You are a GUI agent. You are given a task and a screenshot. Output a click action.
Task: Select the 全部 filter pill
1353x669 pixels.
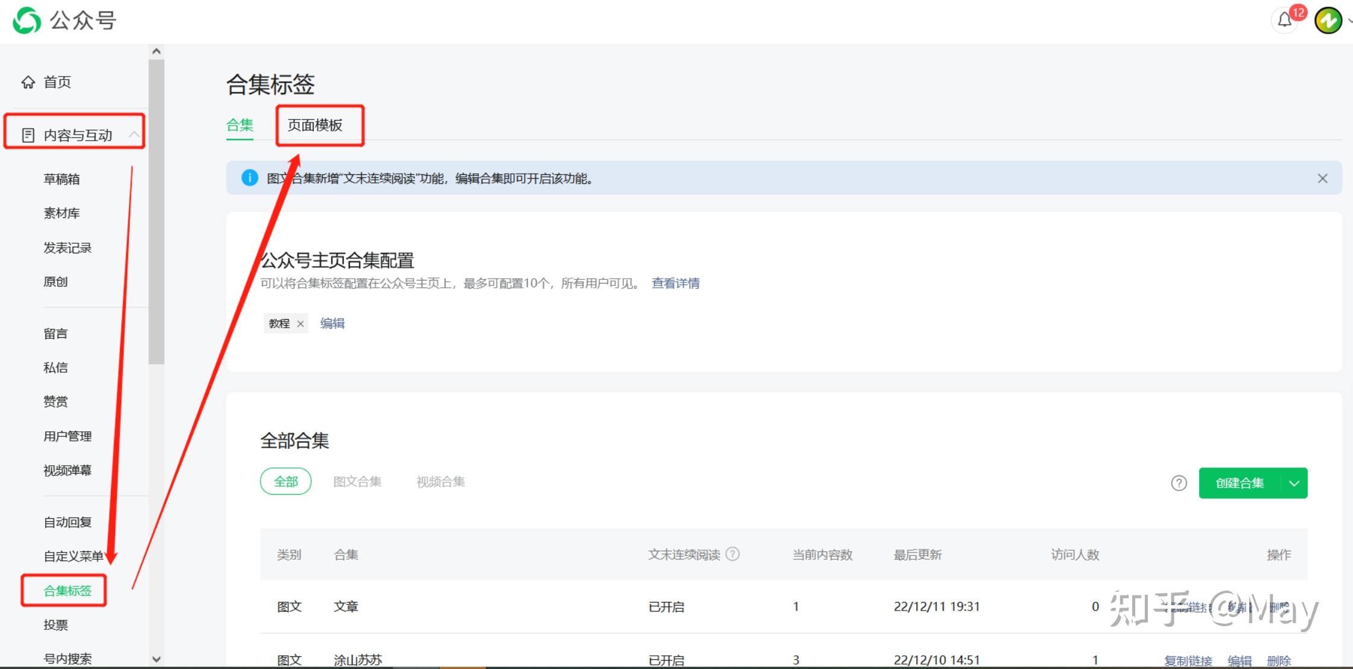pos(286,481)
